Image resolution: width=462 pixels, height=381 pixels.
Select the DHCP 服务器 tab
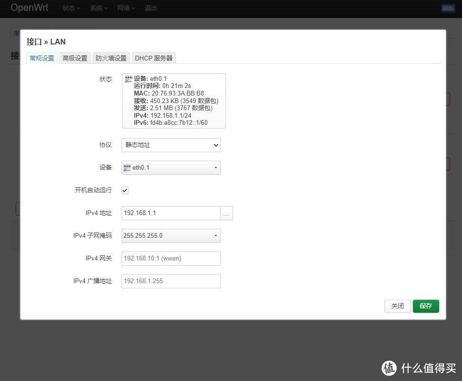(153, 58)
